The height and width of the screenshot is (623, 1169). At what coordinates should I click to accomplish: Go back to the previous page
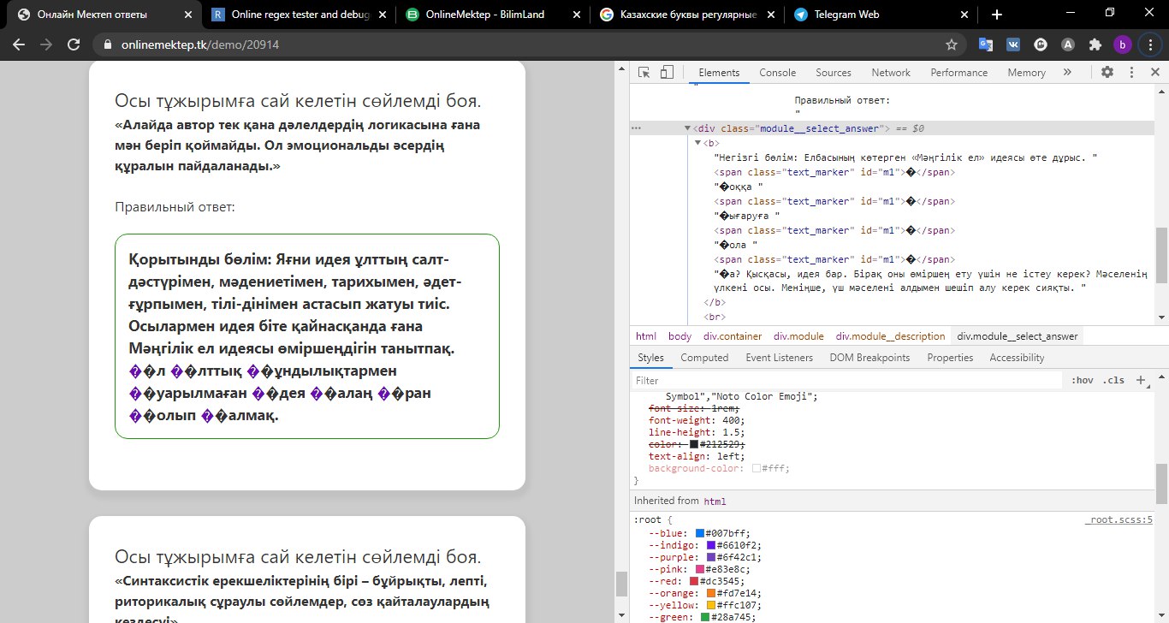point(19,44)
